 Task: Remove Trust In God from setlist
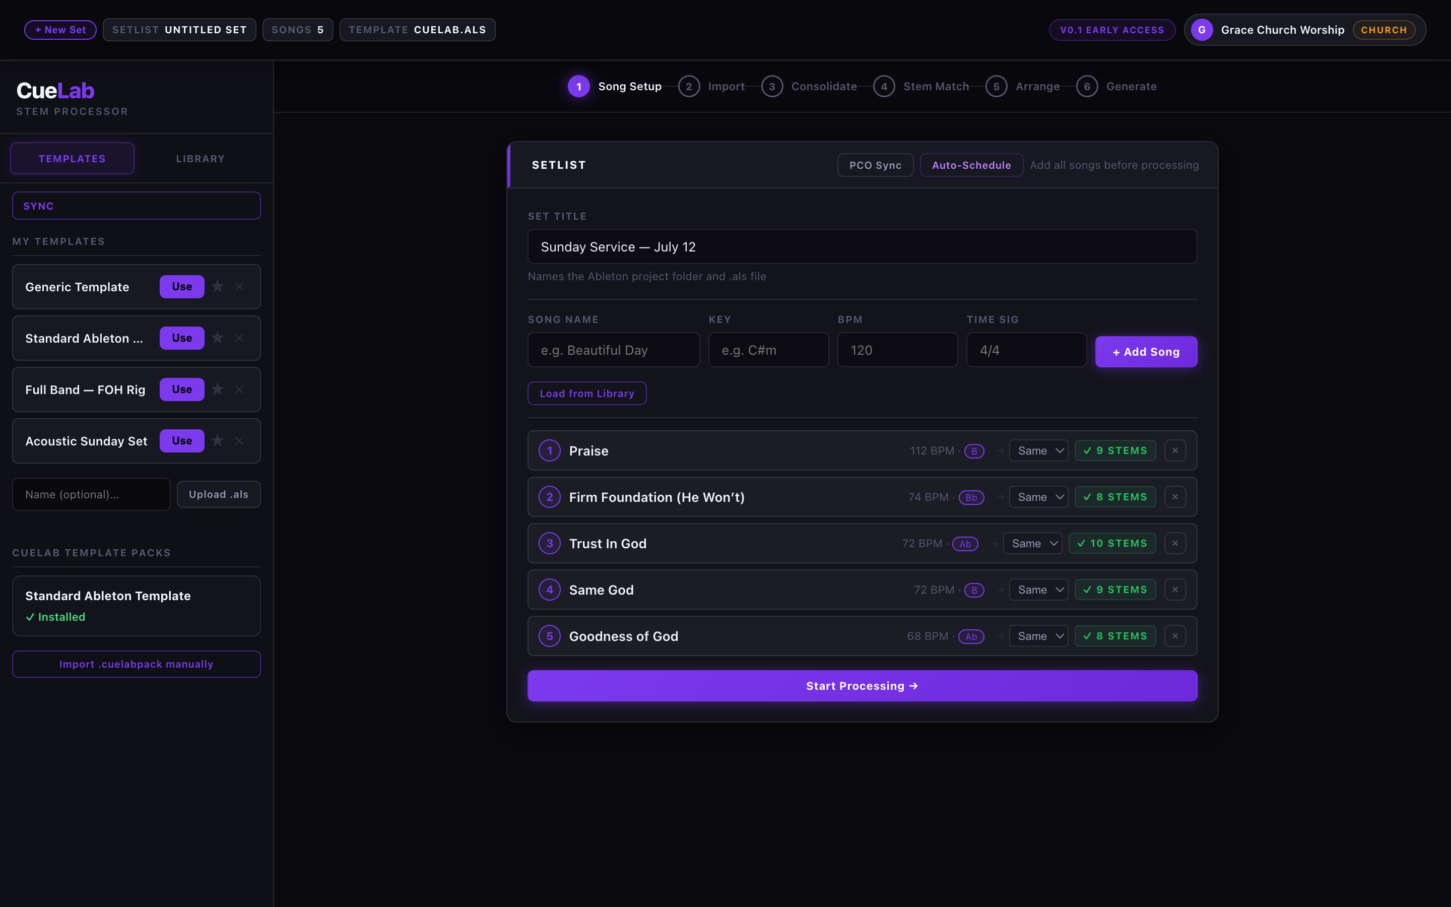1175,543
